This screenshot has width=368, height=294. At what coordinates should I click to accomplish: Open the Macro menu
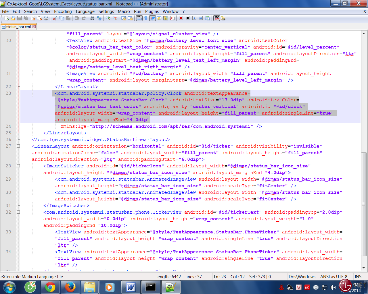click(124, 11)
